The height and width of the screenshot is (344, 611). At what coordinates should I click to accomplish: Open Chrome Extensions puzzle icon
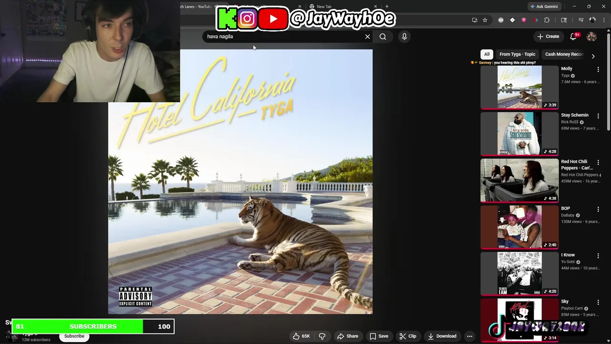point(547,20)
